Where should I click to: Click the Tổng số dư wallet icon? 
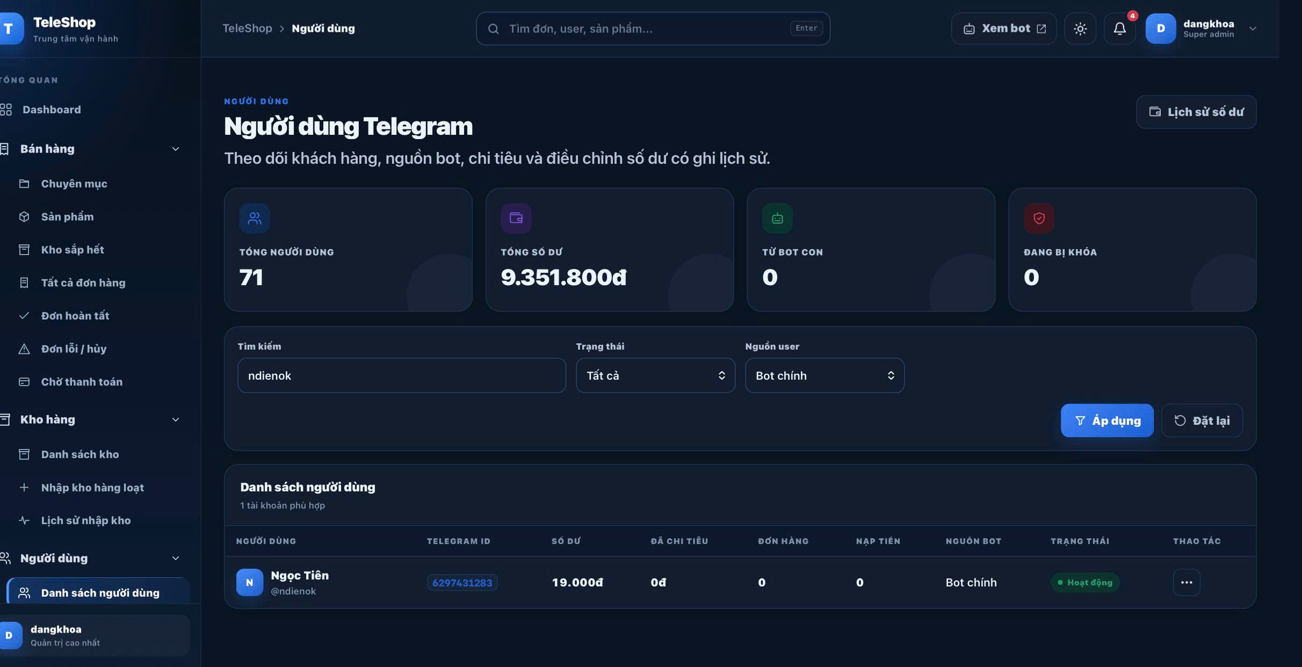[516, 218]
